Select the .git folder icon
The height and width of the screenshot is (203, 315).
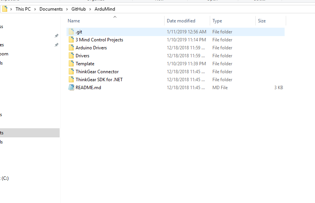point(71,32)
